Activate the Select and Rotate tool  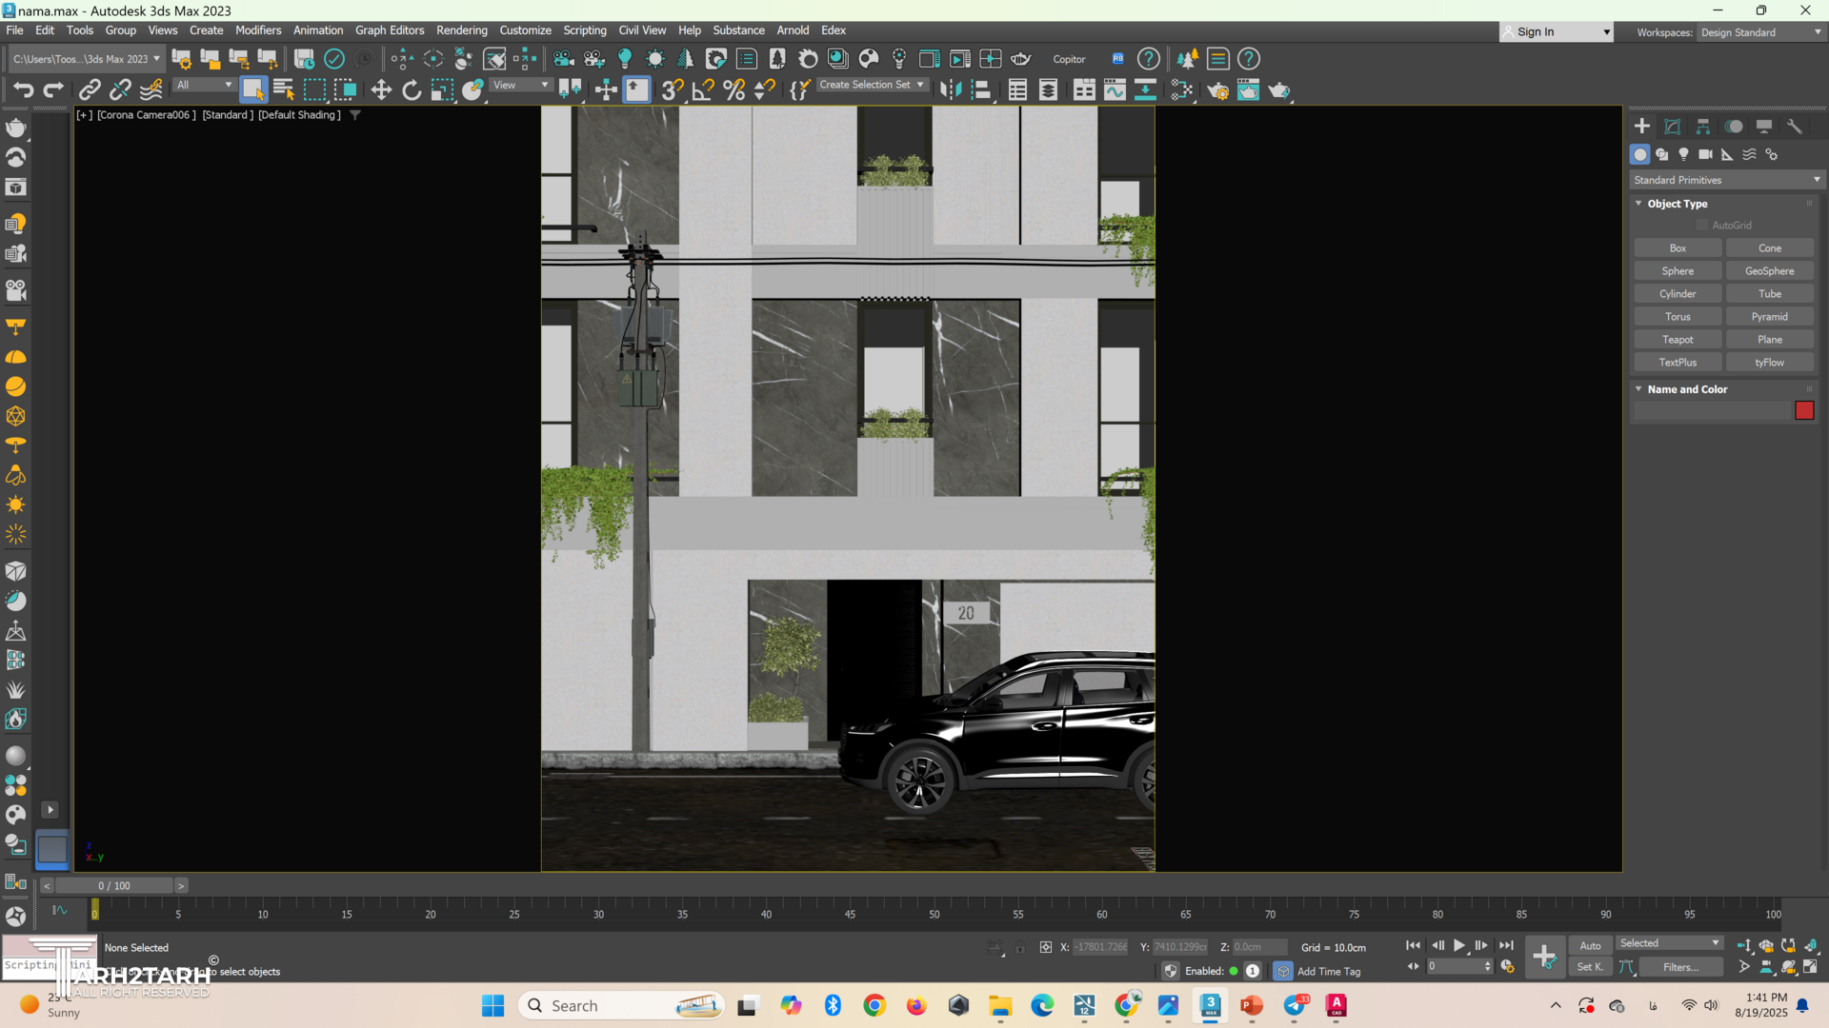(412, 89)
